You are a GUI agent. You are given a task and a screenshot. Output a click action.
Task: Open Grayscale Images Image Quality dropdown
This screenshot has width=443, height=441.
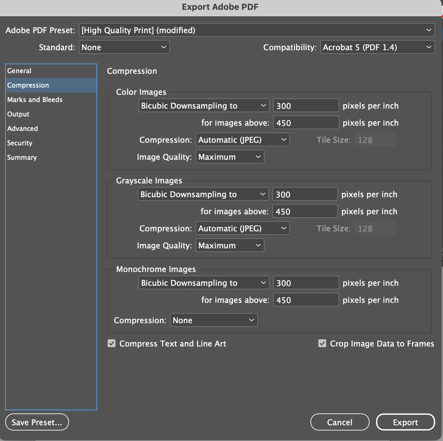pos(230,245)
